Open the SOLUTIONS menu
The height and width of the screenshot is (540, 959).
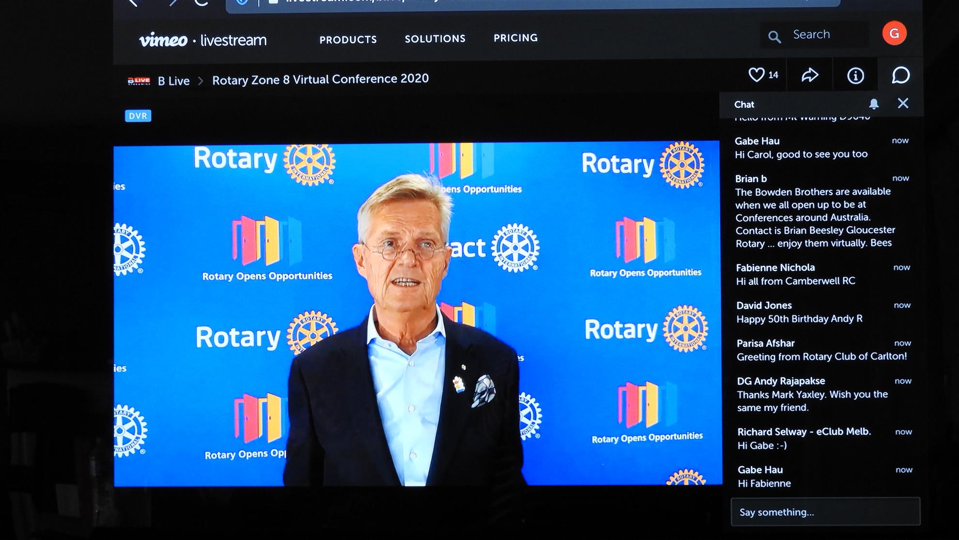[435, 39]
